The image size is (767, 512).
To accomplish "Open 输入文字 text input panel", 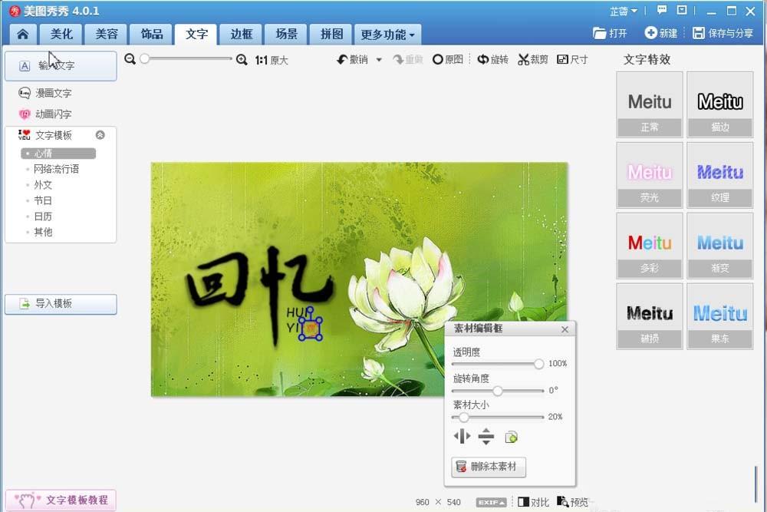I will (61, 66).
